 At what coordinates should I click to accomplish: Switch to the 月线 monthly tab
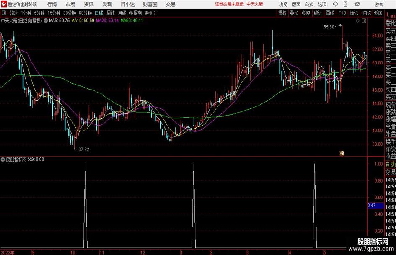(122, 13)
